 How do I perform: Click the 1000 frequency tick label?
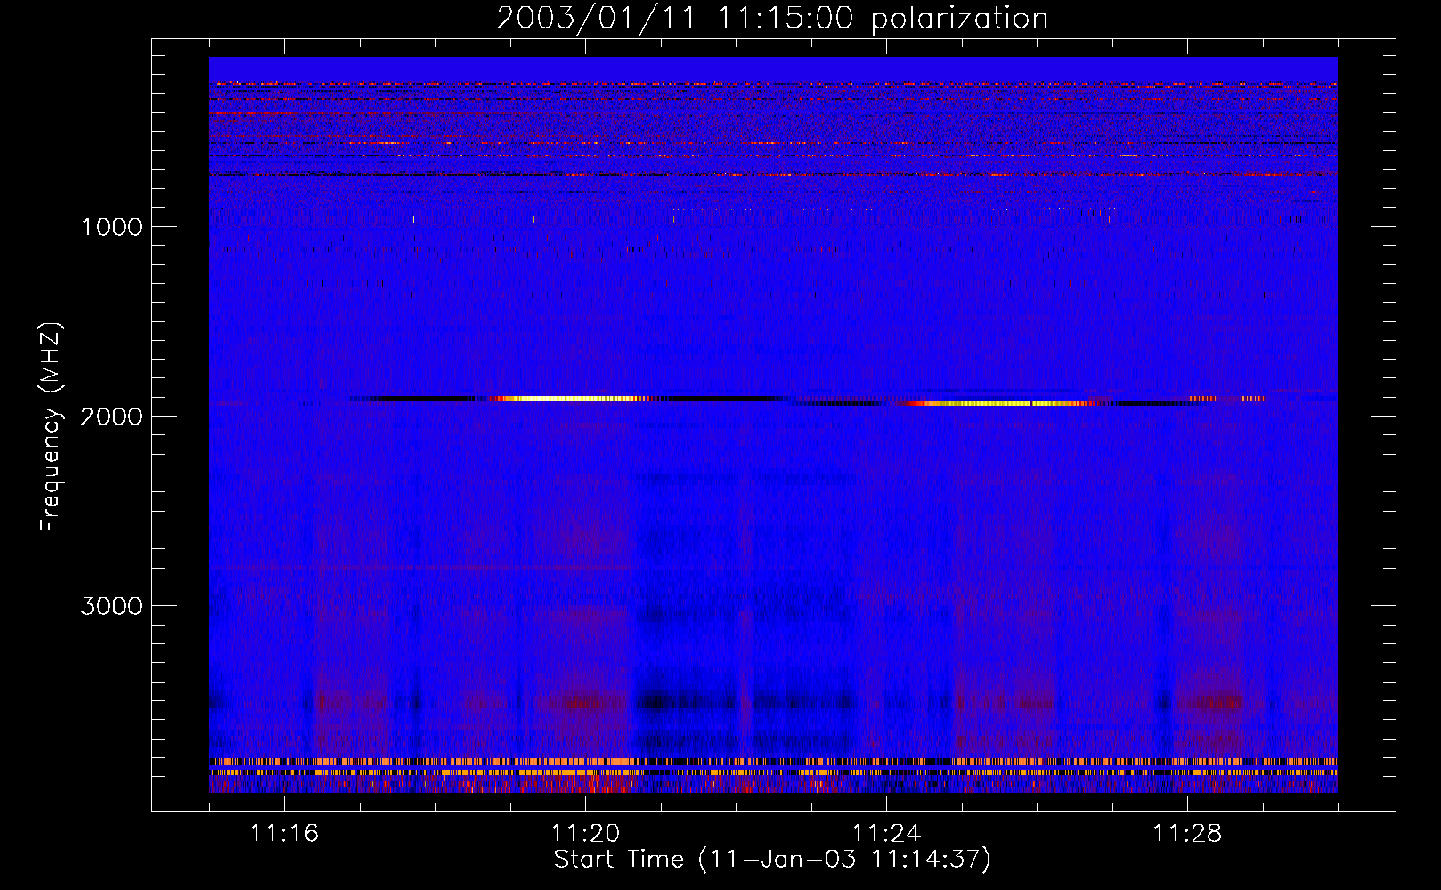point(111,227)
